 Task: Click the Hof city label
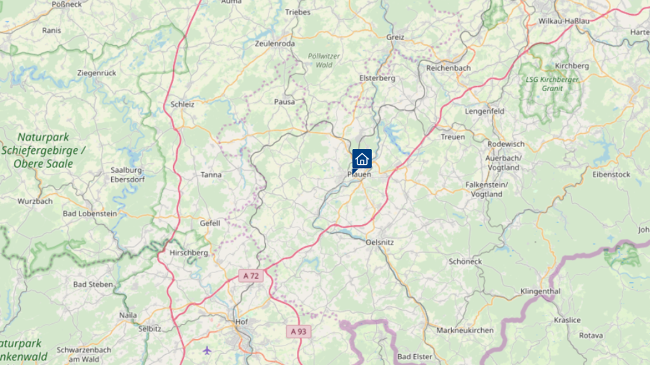(x=241, y=321)
